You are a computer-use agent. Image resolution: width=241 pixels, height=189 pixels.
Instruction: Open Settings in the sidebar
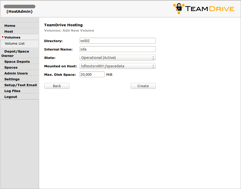(x=12, y=79)
